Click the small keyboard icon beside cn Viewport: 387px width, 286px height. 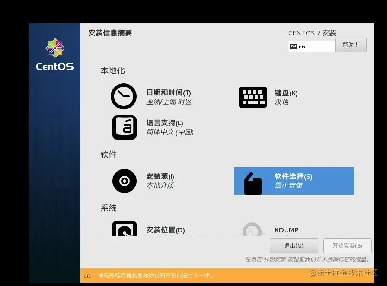[294, 47]
